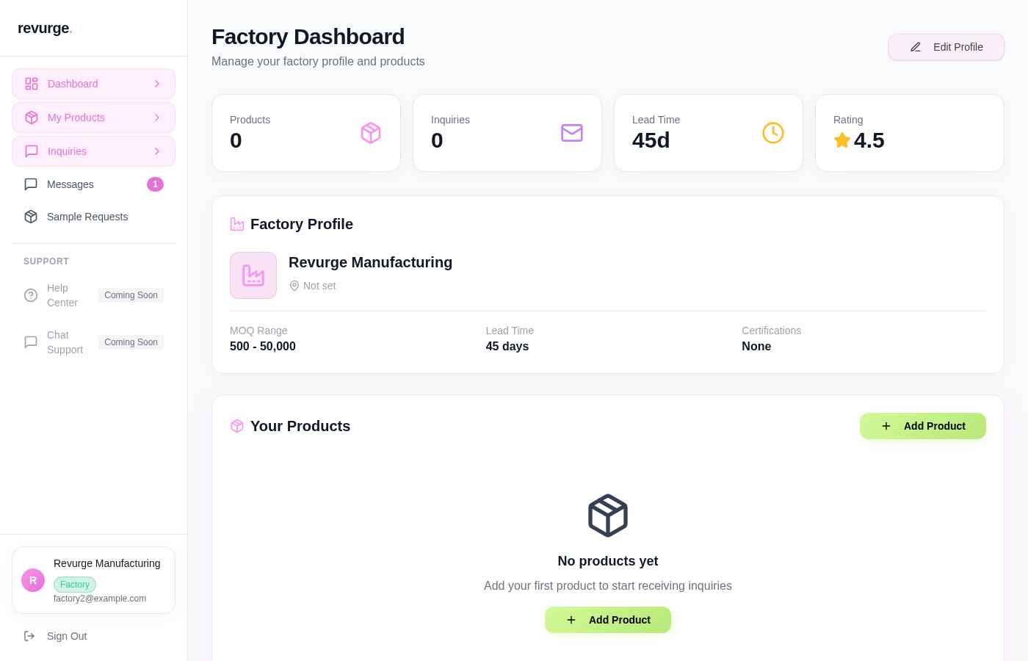The height and width of the screenshot is (661, 1028).
Task: Go to My Products in sidebar
Action: [93, 118]
